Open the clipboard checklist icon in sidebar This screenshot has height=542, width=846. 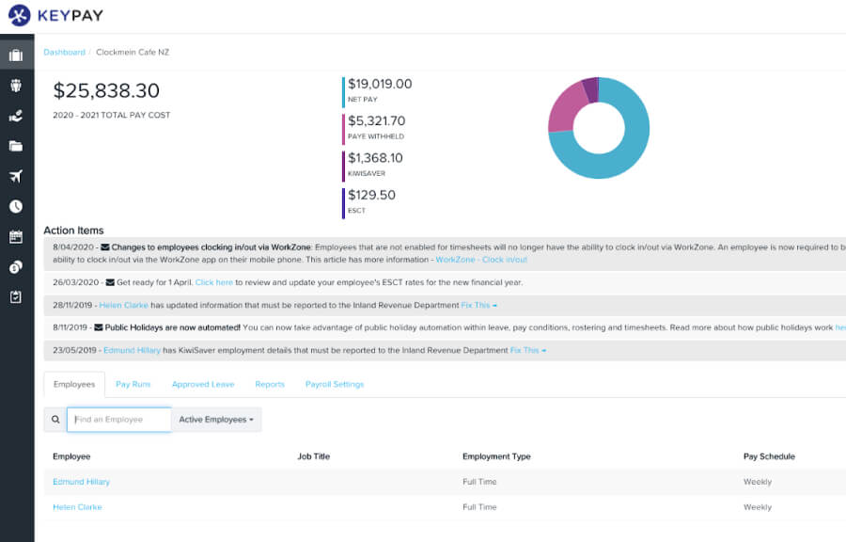click(x=16, y=296)
